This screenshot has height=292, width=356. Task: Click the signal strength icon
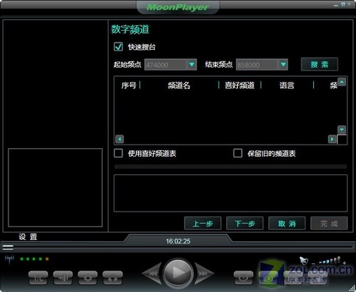pyautogui.click(x=9, y=259)
